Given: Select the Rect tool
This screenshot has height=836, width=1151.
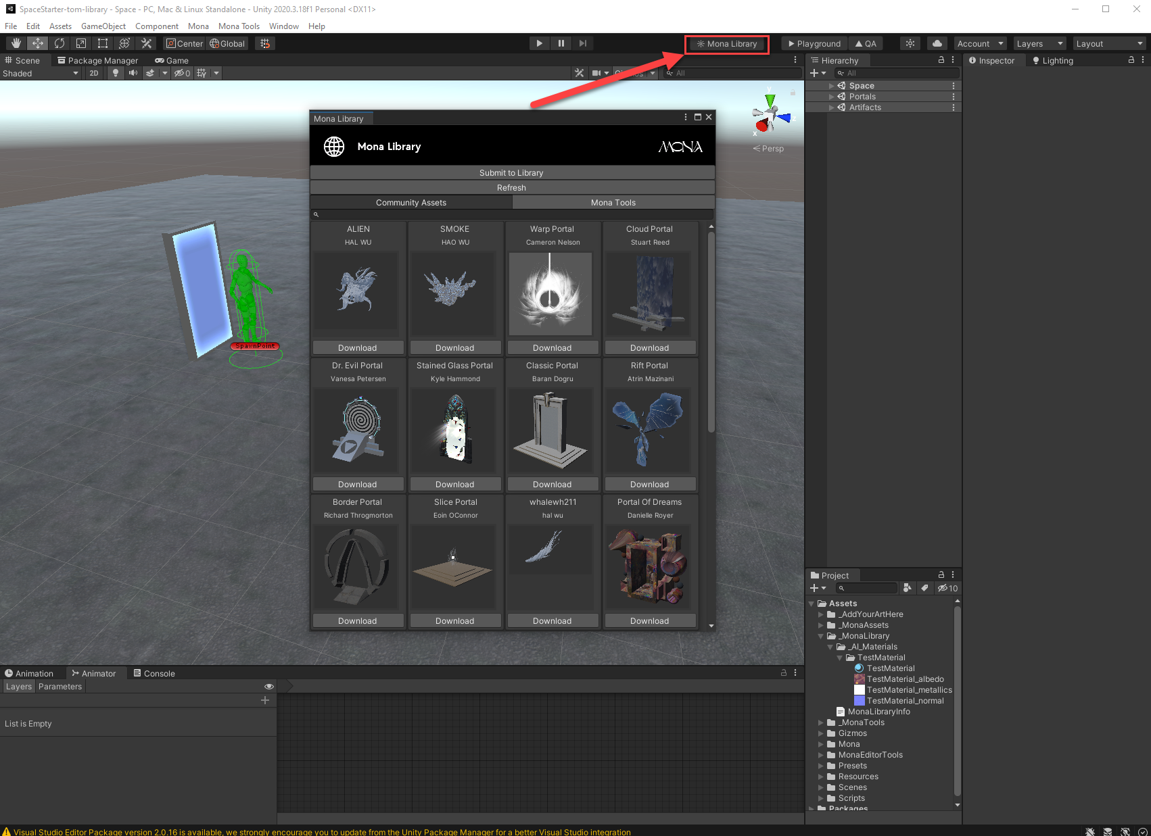Looking at the screenshot, I should (x=103, y=43).
